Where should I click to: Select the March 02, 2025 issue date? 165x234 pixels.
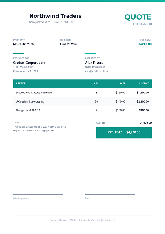tap(24, 44)
